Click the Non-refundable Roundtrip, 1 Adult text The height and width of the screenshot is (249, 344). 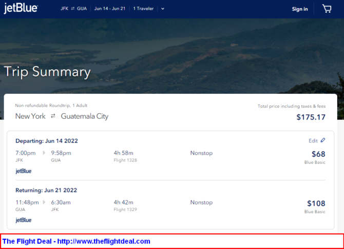coord(51,106)
